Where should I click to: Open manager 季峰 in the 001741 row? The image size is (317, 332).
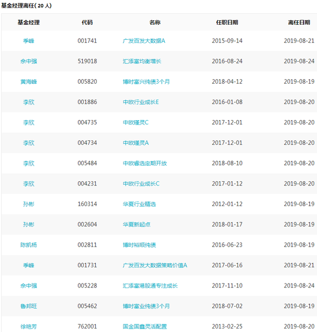click(29, 40)
